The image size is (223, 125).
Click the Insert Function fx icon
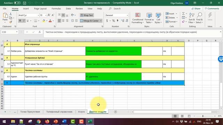40,32
